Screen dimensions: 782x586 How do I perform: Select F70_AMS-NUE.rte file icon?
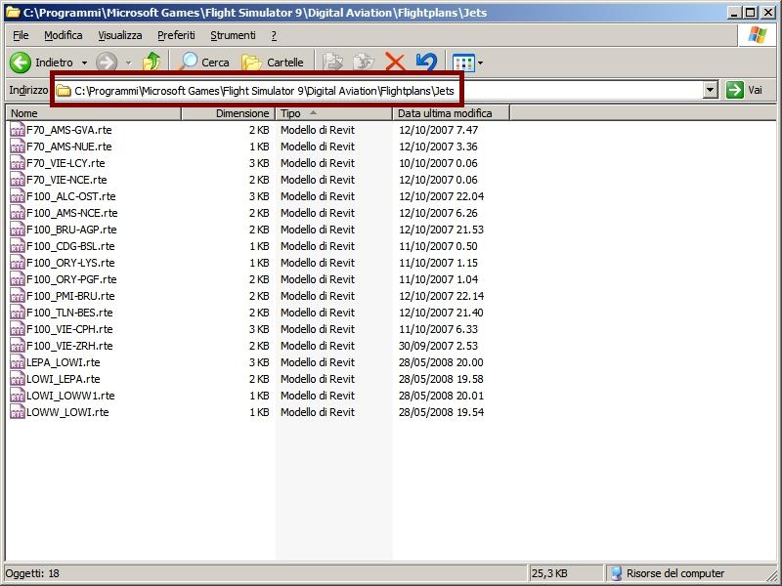(x=18, y=146)
